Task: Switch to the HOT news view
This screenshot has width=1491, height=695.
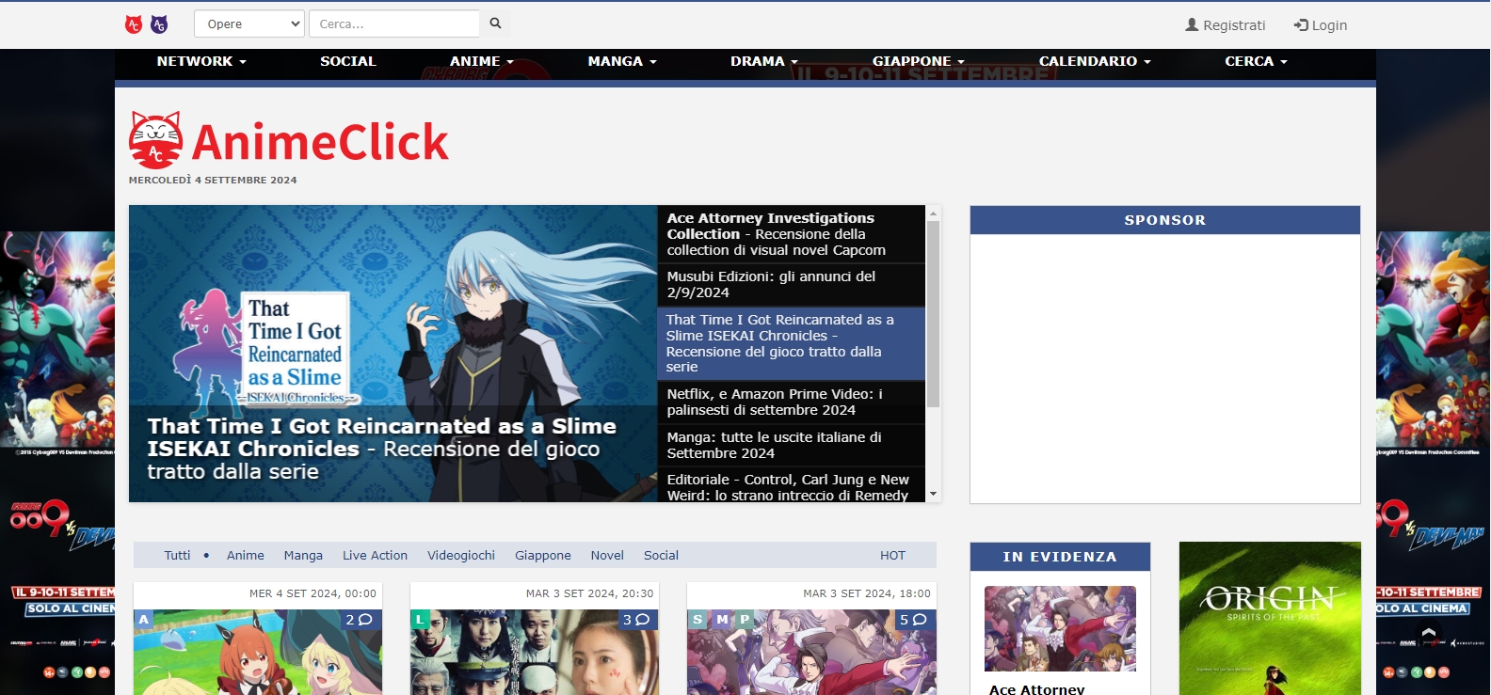Action: [892, 556]
